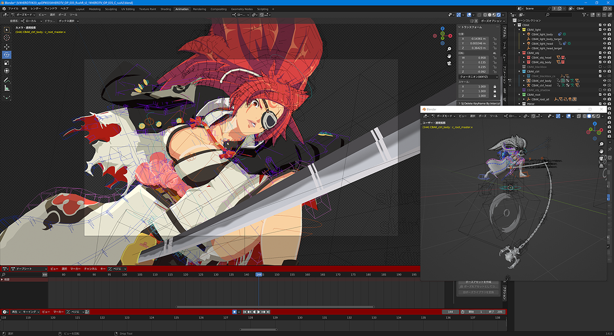
Task: Click the end frame field showing 205
Action: click(x=495, y=312)
